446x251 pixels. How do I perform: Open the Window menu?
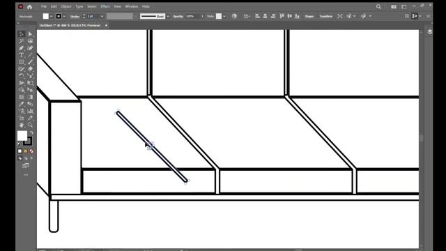click(132, 6)
